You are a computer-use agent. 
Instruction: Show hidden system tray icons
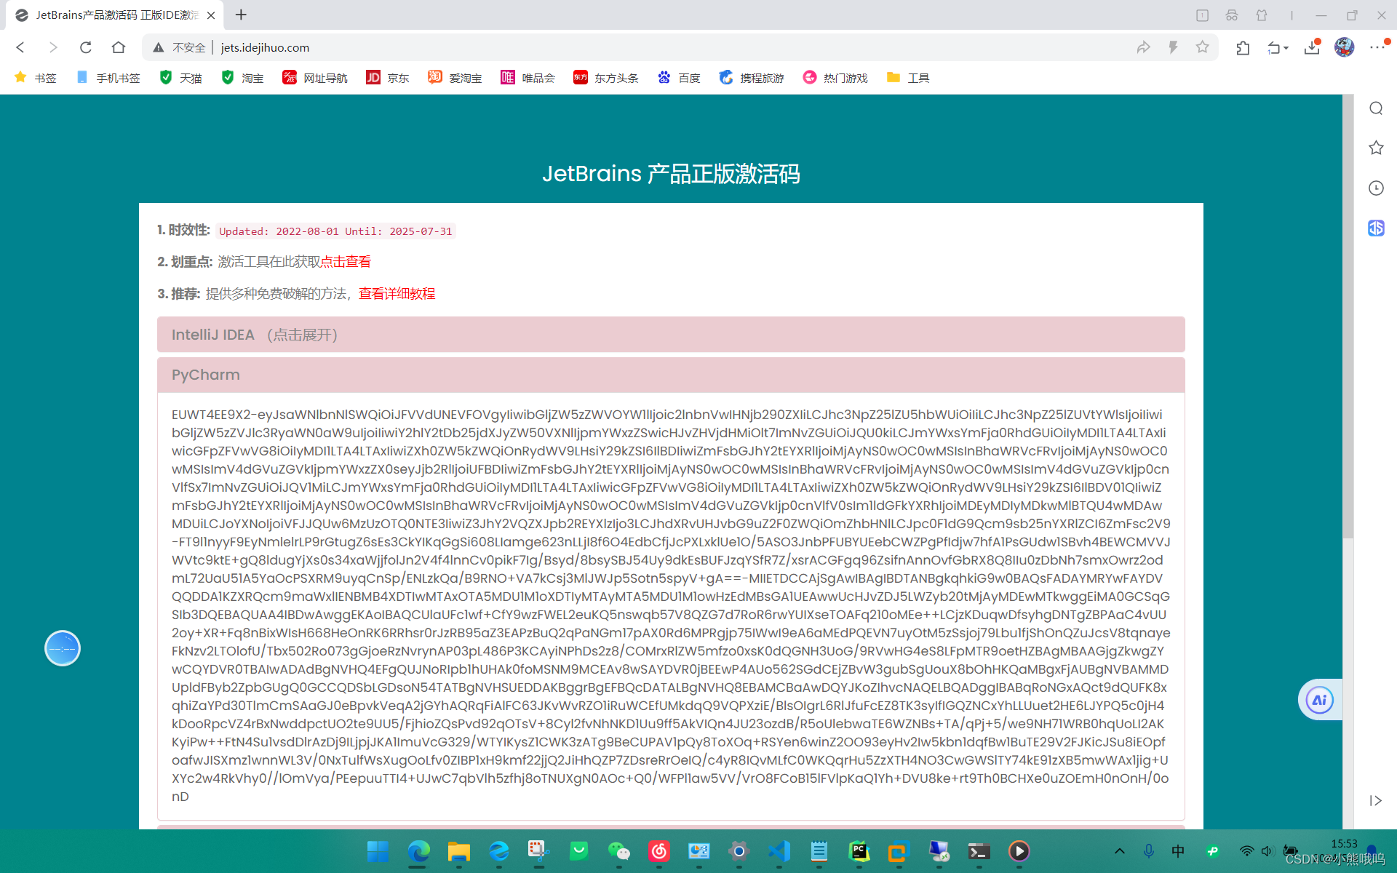pos(1120,851)
